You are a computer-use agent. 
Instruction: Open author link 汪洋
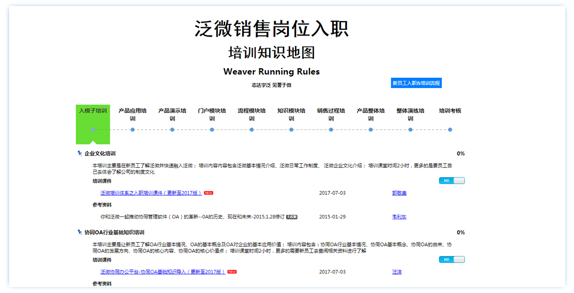coord(397,272)
